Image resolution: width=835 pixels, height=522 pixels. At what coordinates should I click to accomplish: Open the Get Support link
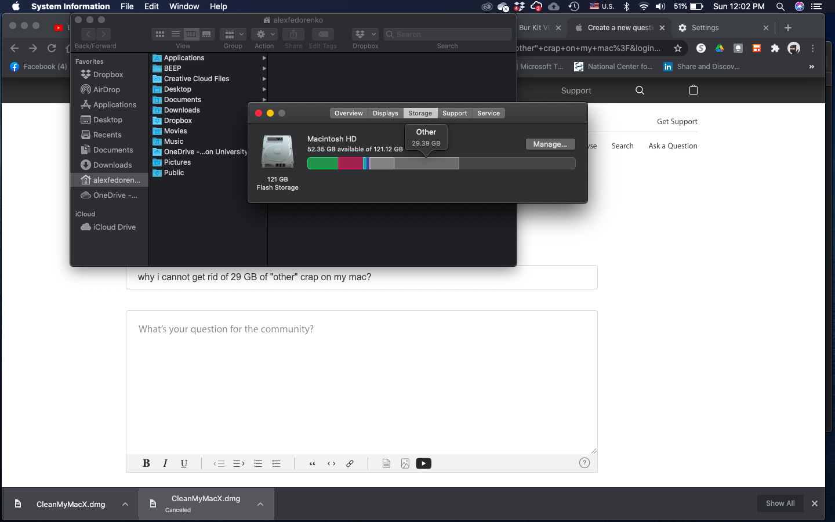tap(677, 121)
